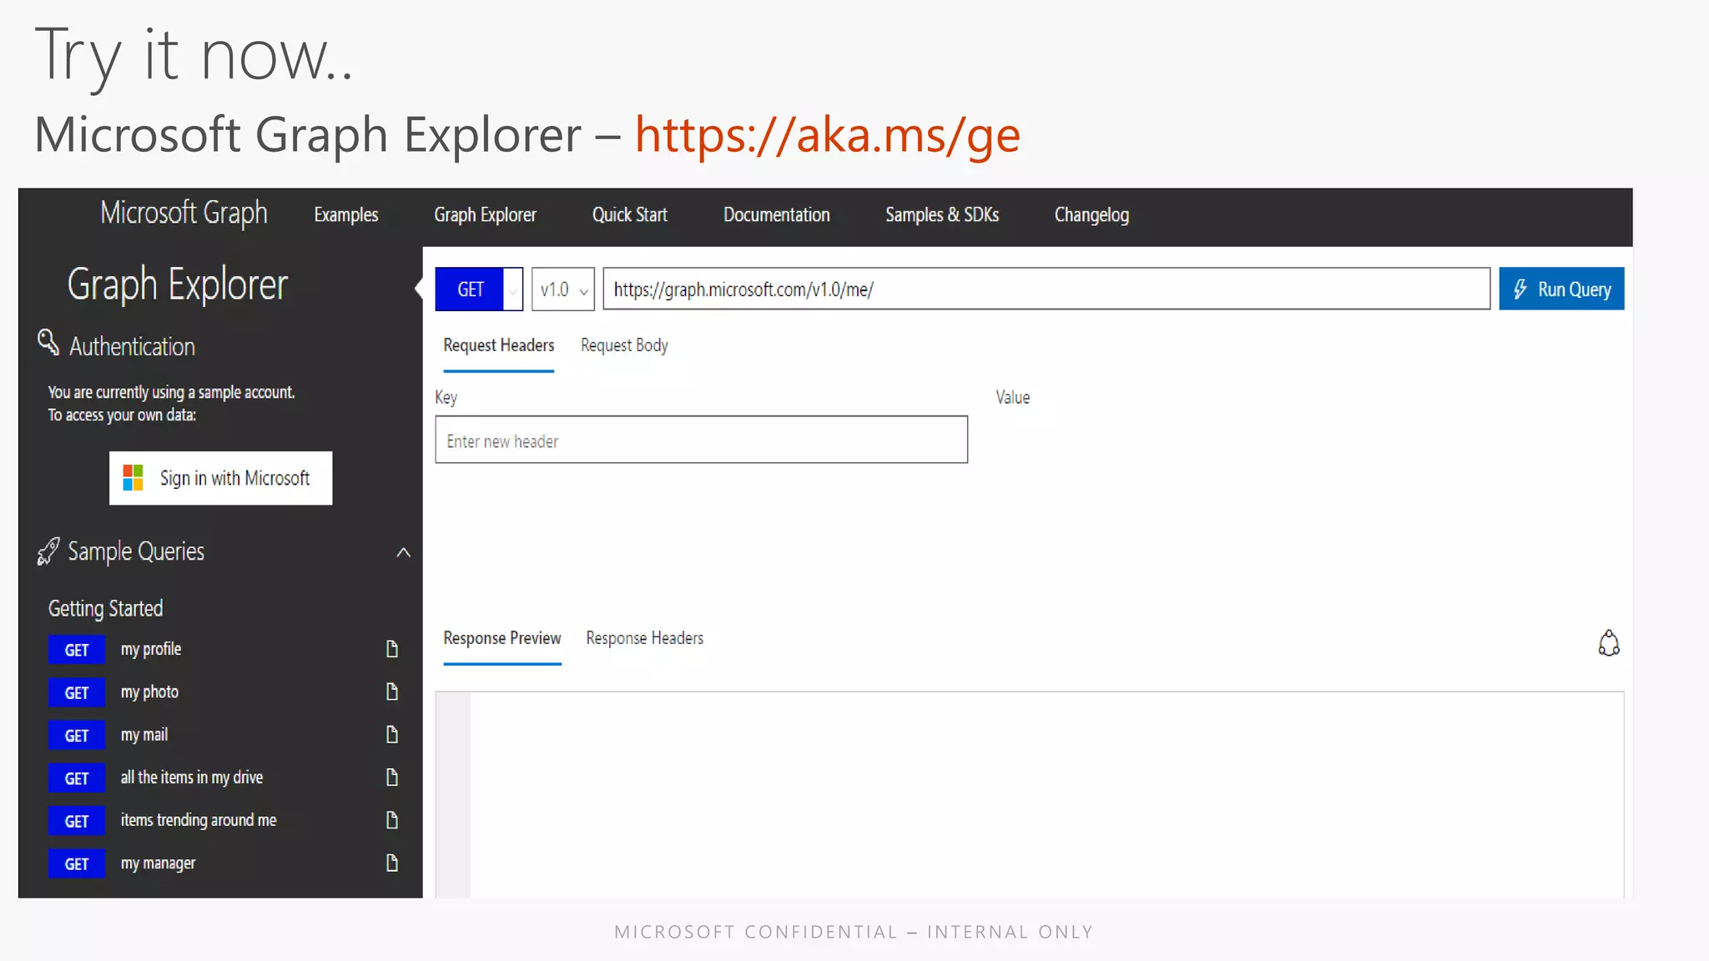
Task: Click document icon beside items trending around me
Action: tap(391, 820)
